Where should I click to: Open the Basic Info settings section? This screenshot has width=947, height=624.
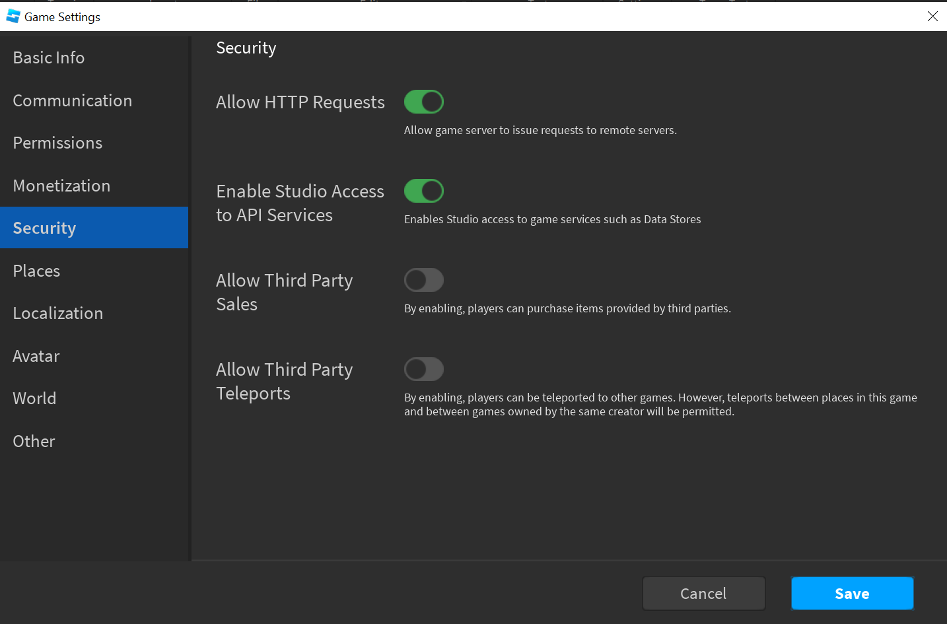[x=48, y=57]
